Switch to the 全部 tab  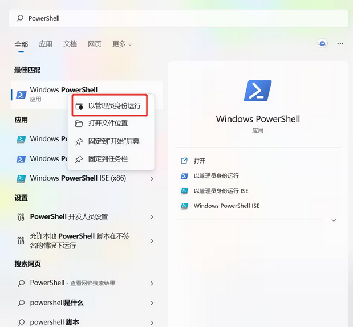click(x=22, y=44)
